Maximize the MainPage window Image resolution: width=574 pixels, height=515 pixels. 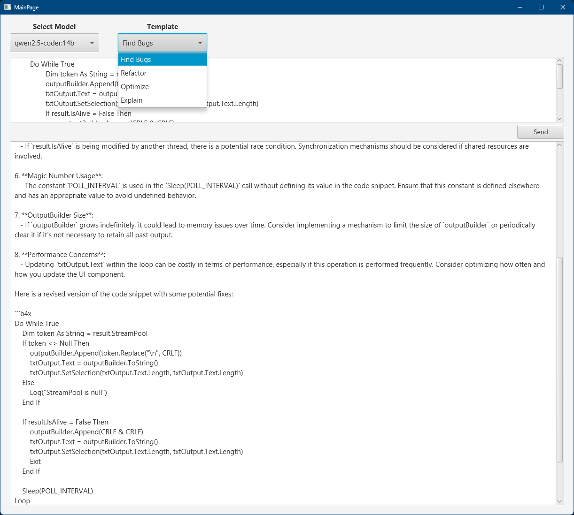[541, 7]
